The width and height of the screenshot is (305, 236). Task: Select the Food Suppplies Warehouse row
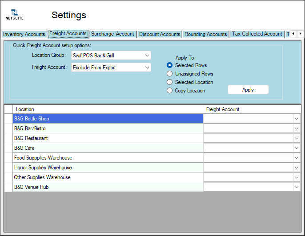click(108, 158)
